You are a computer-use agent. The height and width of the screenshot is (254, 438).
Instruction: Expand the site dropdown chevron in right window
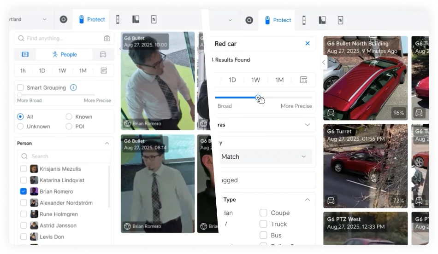point(230,20)
